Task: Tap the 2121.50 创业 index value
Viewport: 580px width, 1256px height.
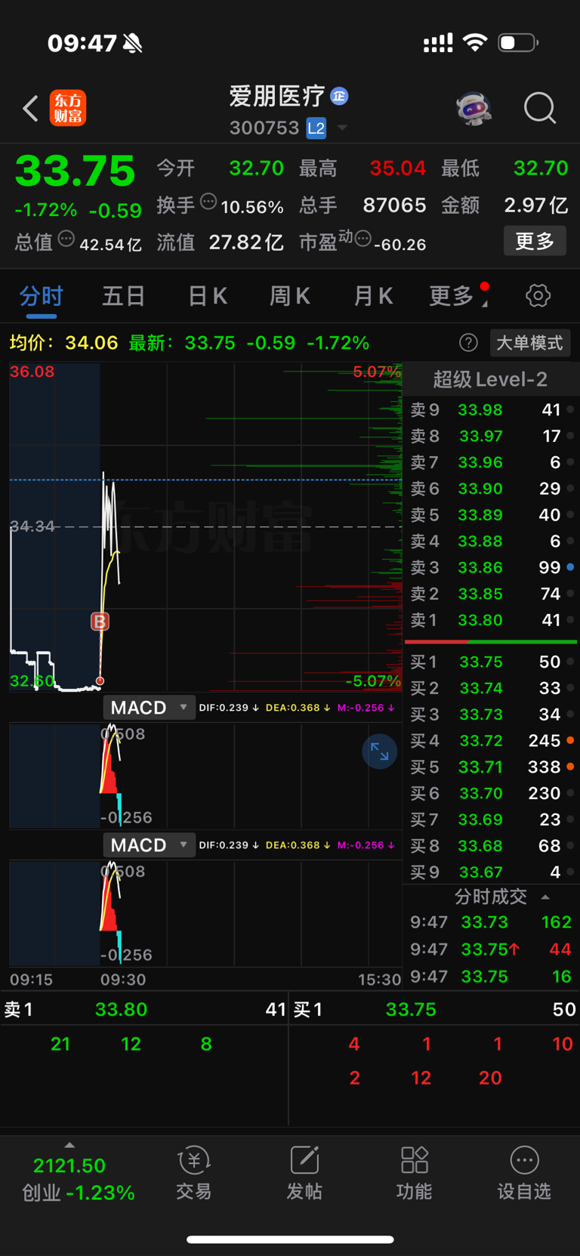Action: pos(69,1165)
